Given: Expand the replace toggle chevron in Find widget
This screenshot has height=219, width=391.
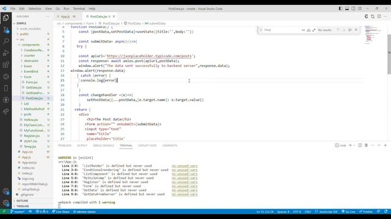Looking at the screenshot, I should pyautogui.click(x=261, y=30).
